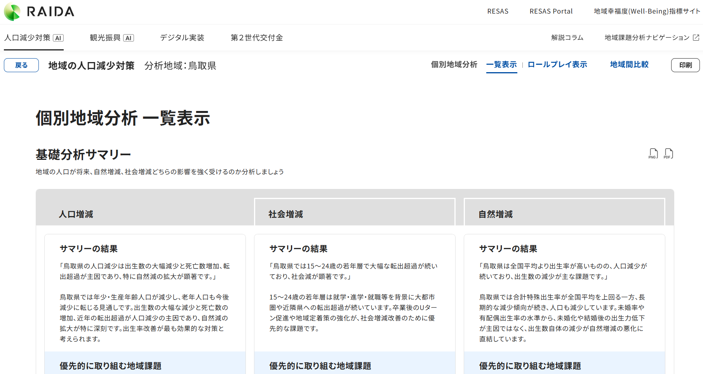The height and width of the screenshot is (374, 703).
Task: Go to 第2世代交付金 section
Action: coord(257,38)
